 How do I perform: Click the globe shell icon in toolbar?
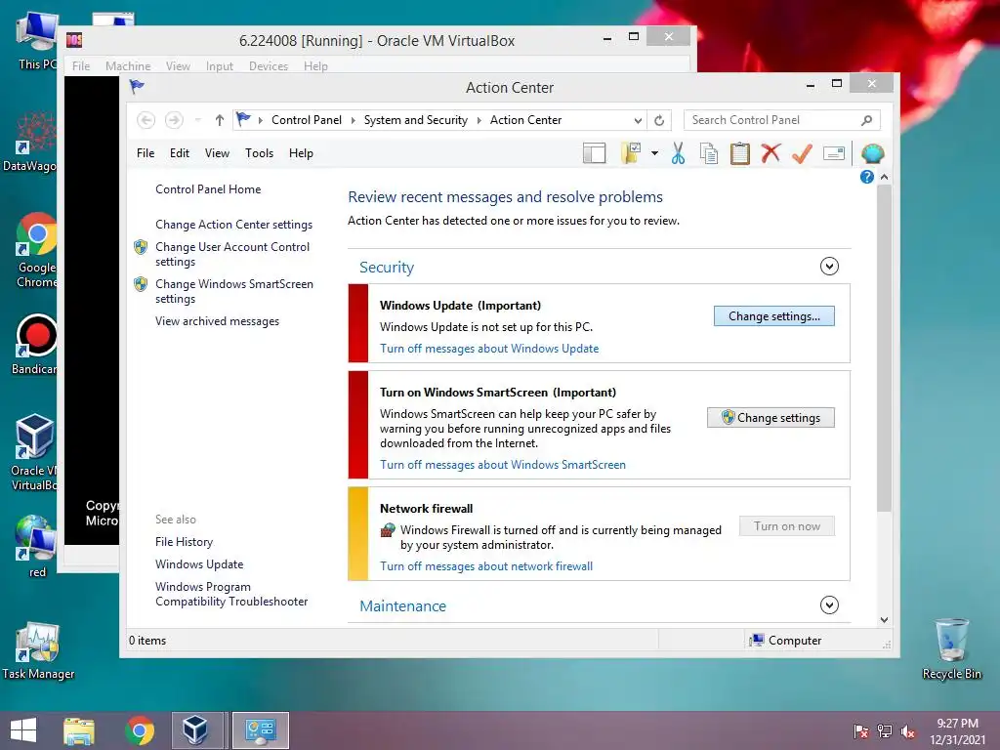872,153
